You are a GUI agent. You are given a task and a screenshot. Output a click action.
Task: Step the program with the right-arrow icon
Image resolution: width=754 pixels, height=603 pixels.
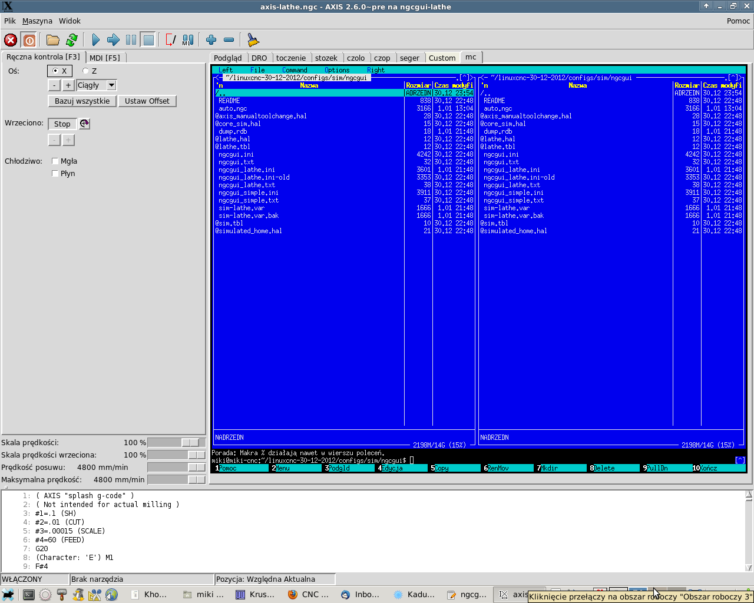(x=113, y=40)
